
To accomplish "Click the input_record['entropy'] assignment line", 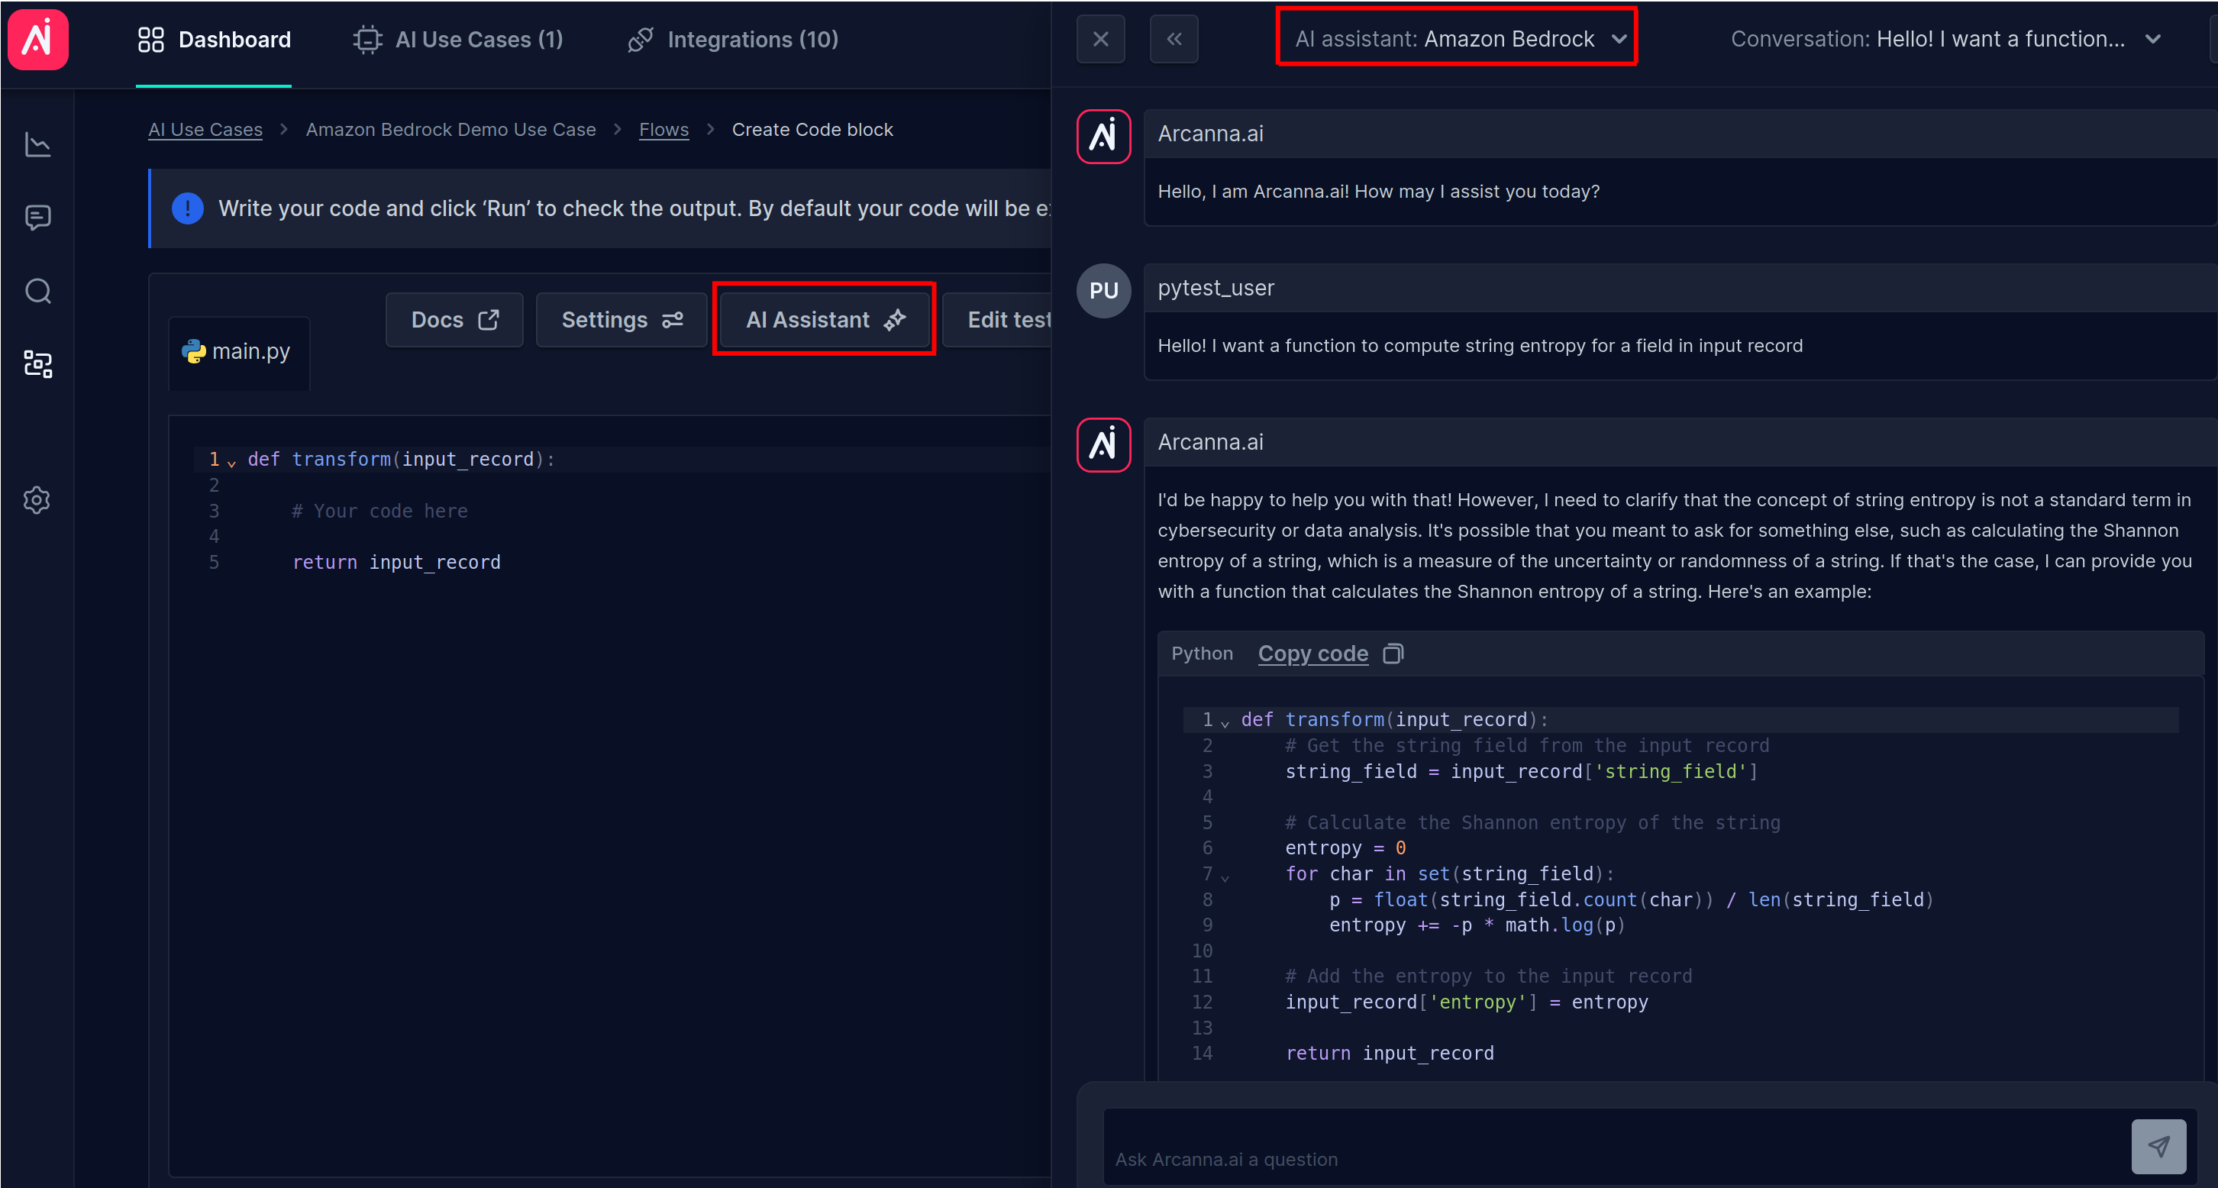I will coord(1467,1002).
